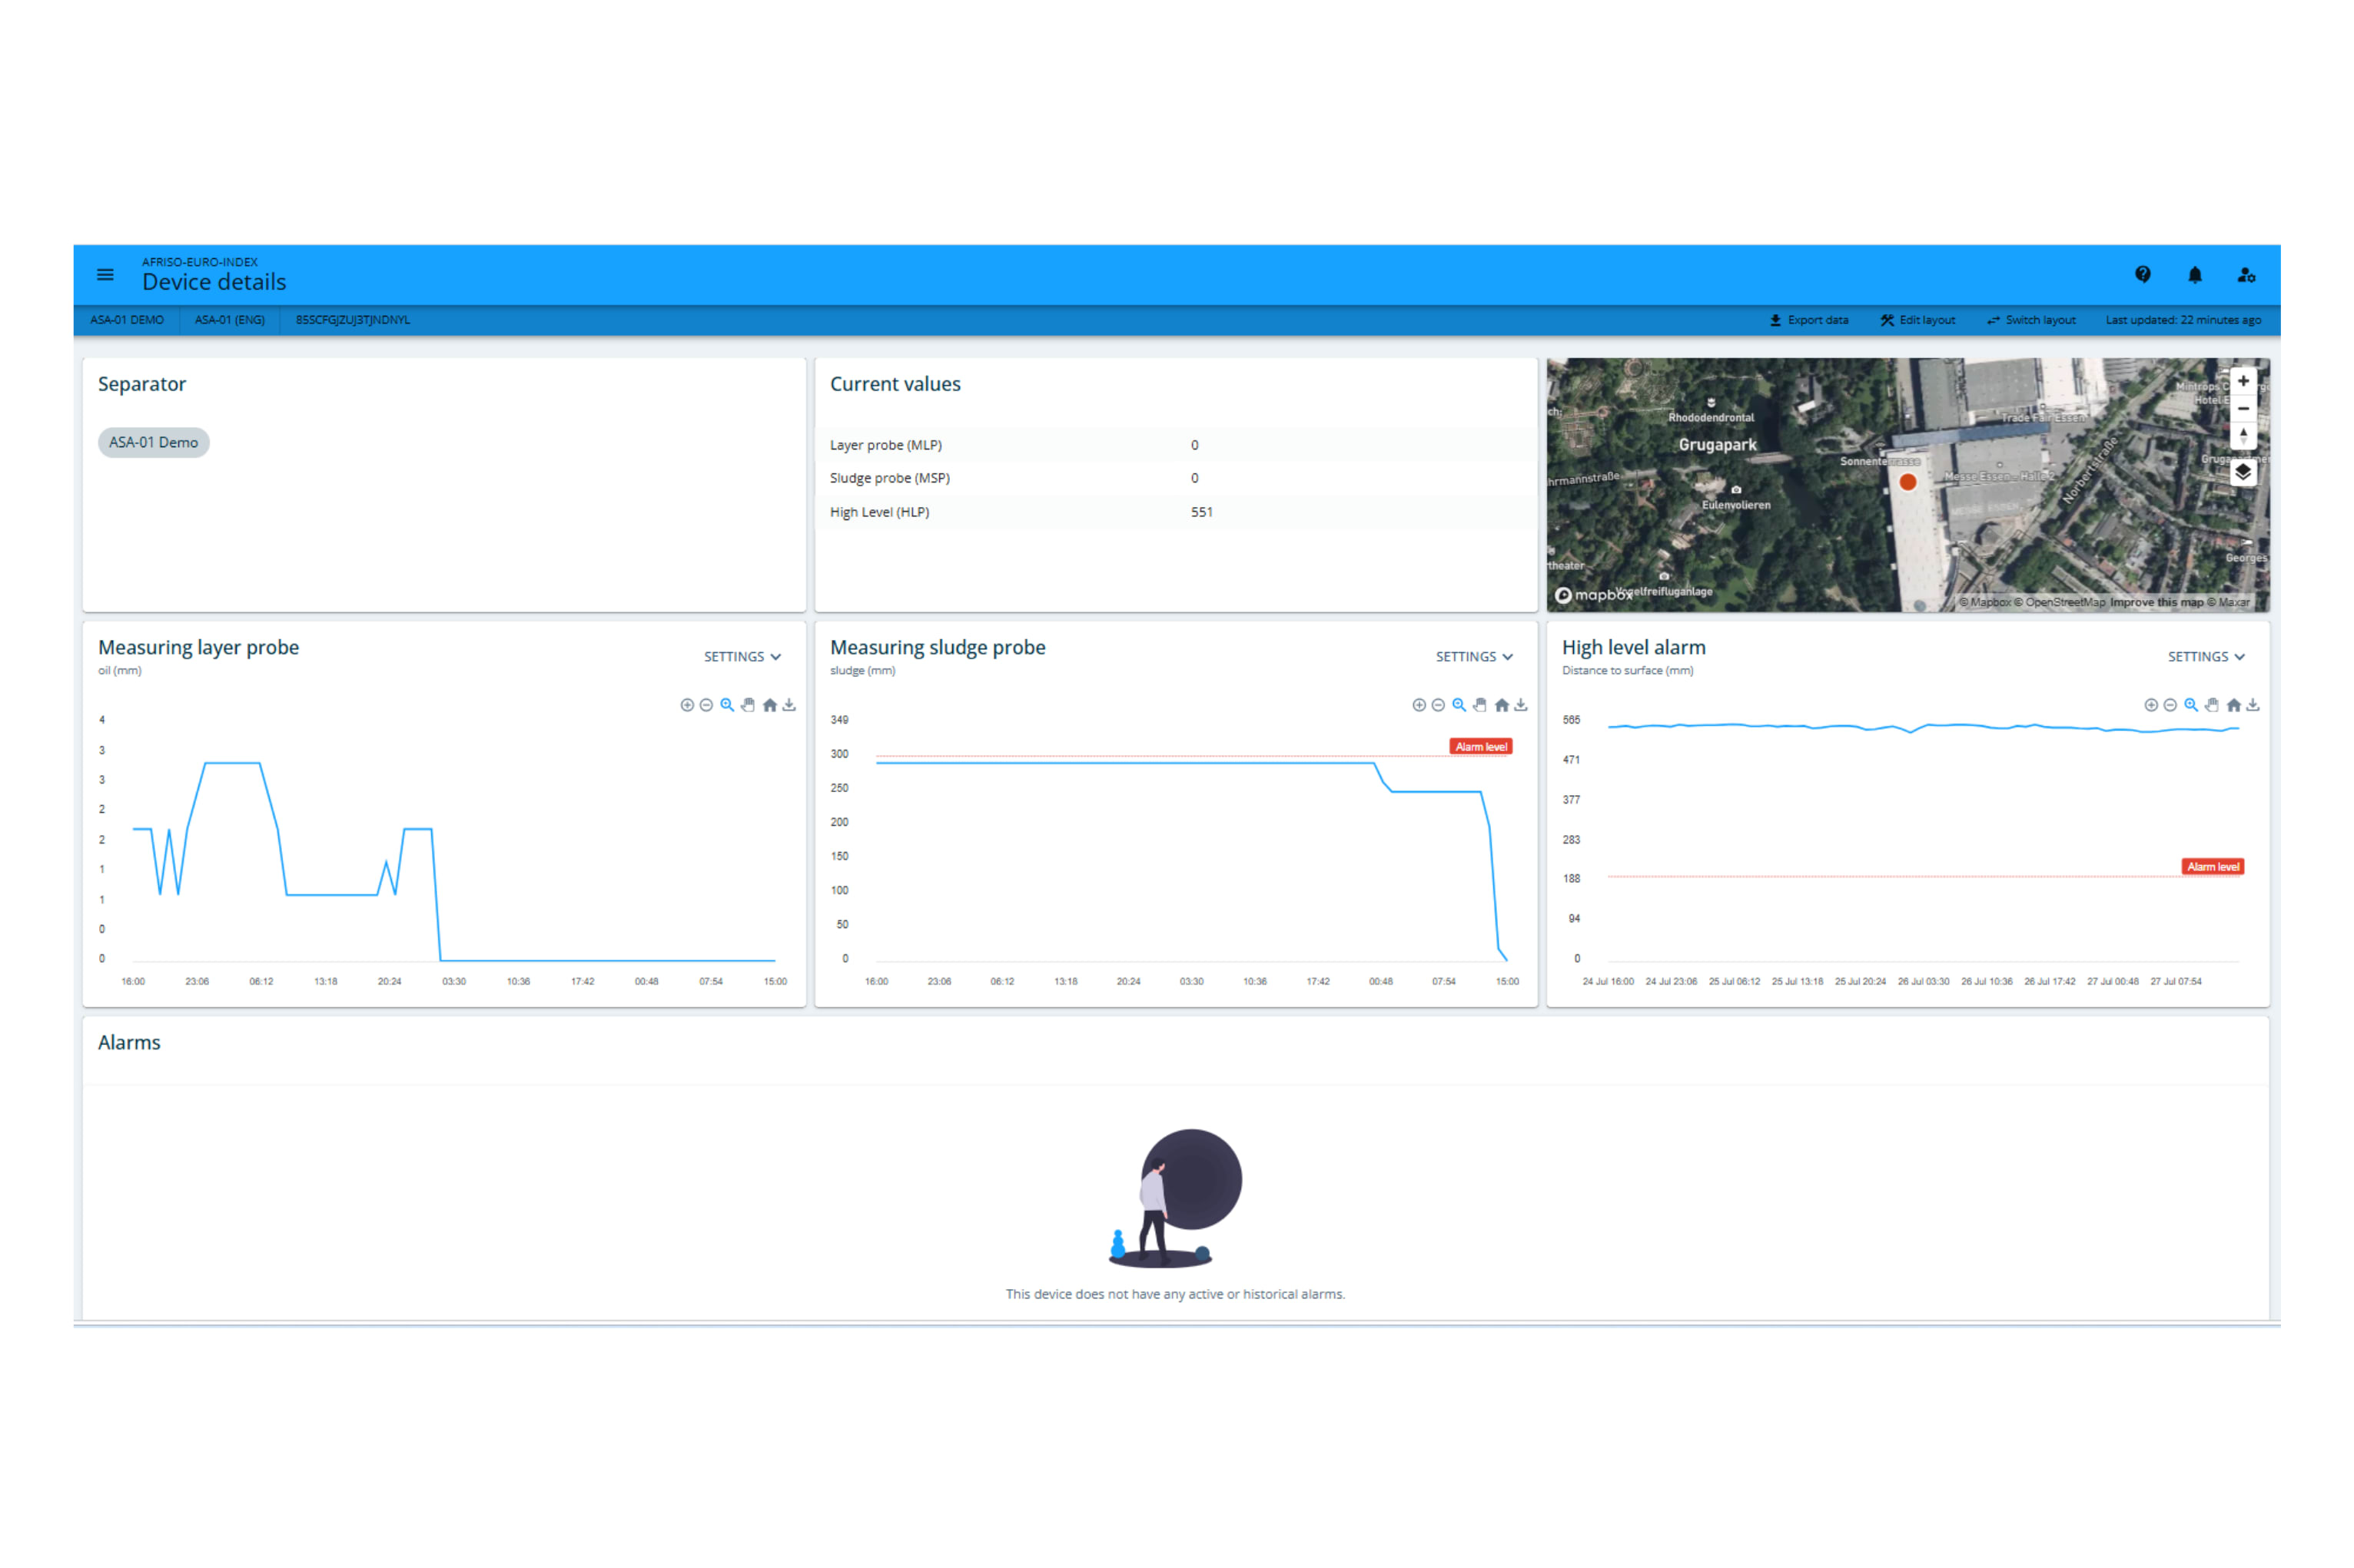Select zoom tool on sludge probe chart
This screenshot has width=2354, height=1568.
tap(1459, 705)
